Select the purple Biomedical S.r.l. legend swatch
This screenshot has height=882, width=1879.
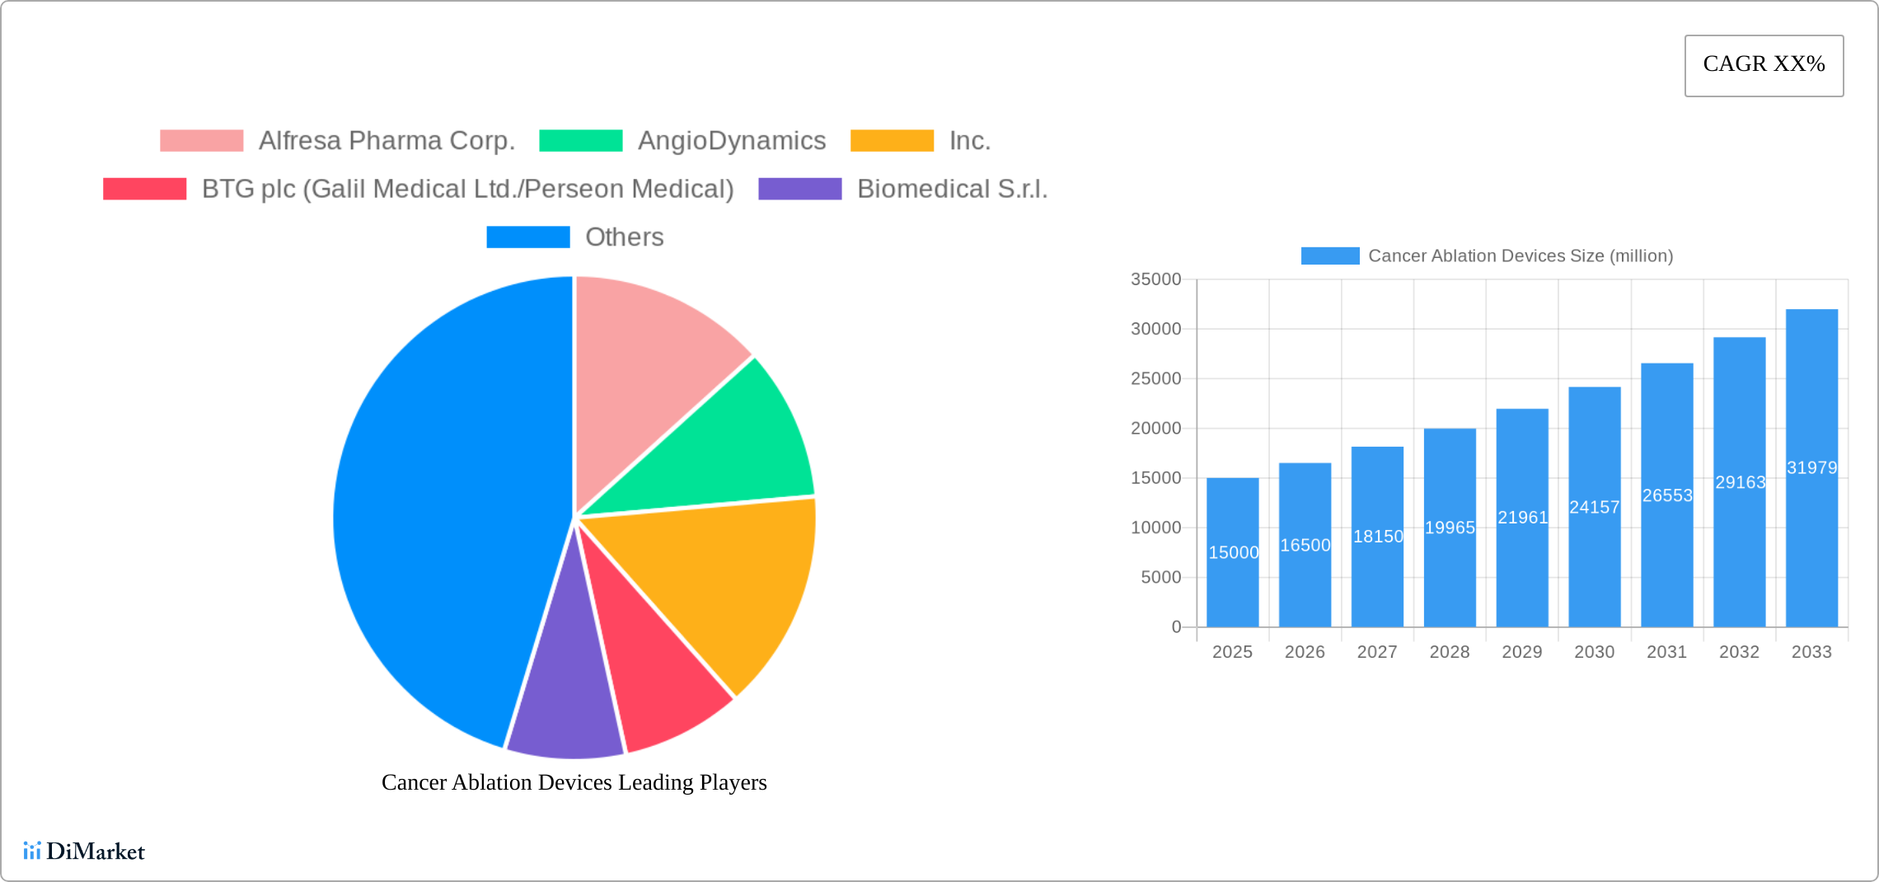coord(798,188)
